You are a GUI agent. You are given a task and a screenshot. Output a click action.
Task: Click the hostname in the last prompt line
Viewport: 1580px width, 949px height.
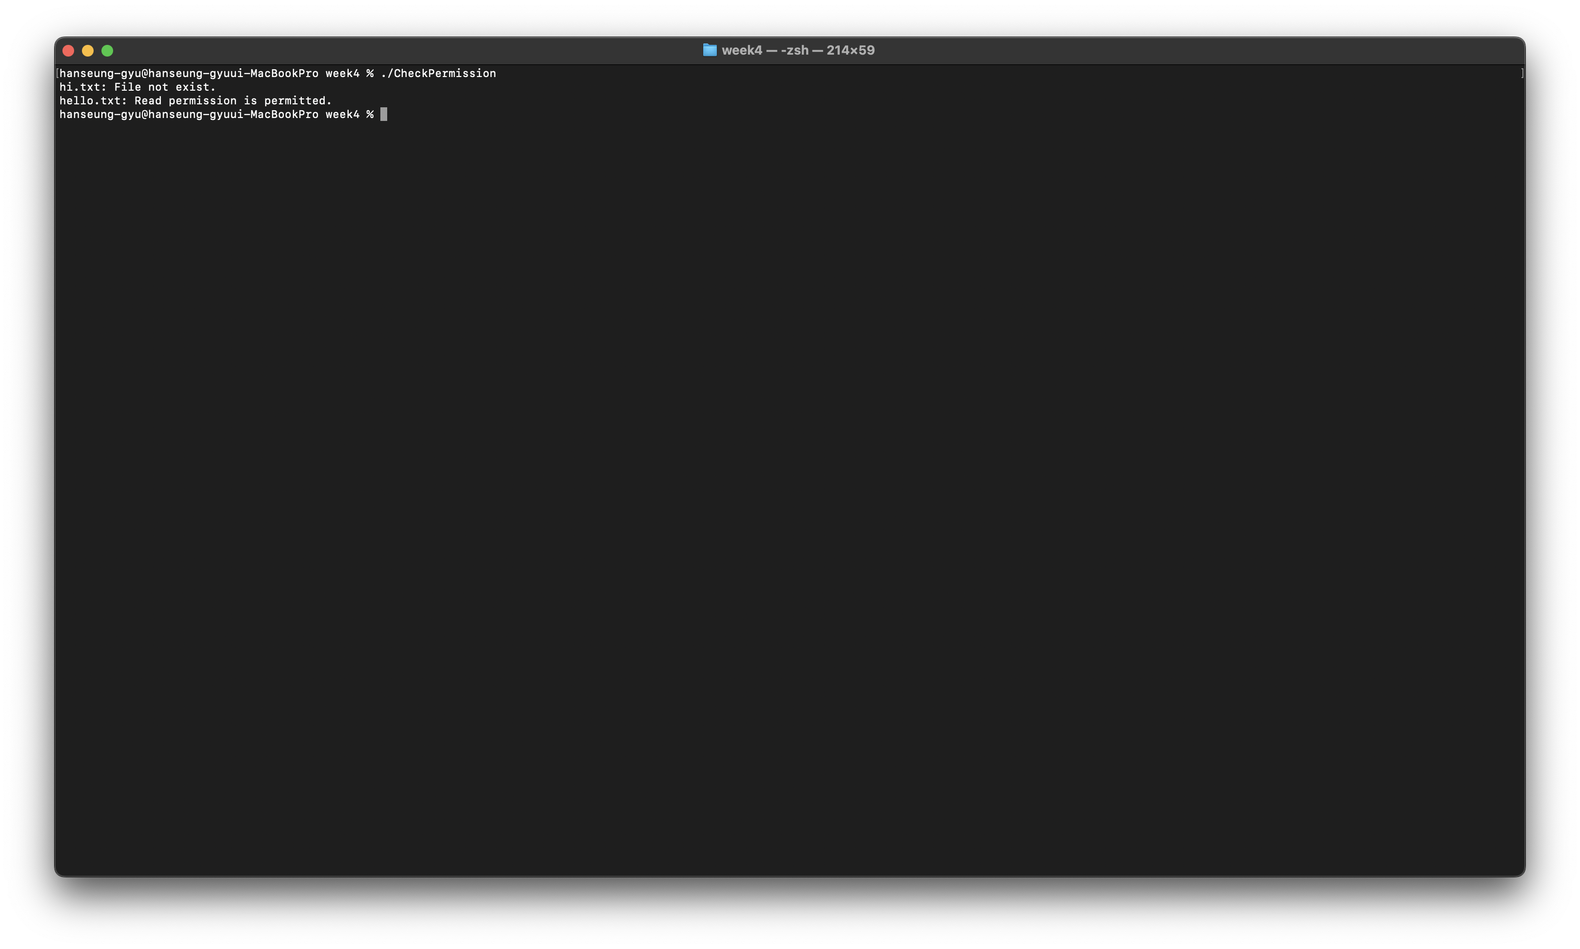(233, 115)
